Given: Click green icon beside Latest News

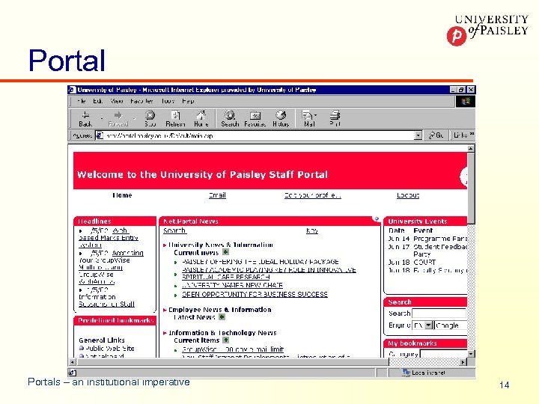Looking at the screenshot, I should click(x=222, y=316).
